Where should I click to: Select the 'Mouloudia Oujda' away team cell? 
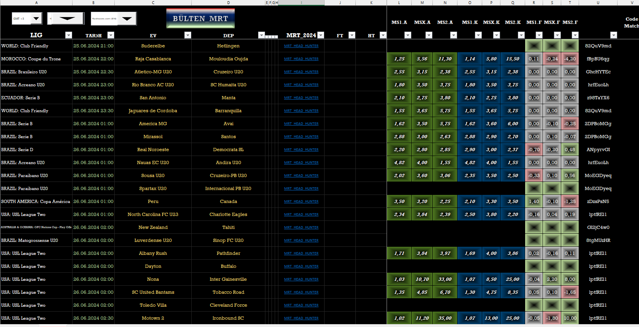click(229, 59)
